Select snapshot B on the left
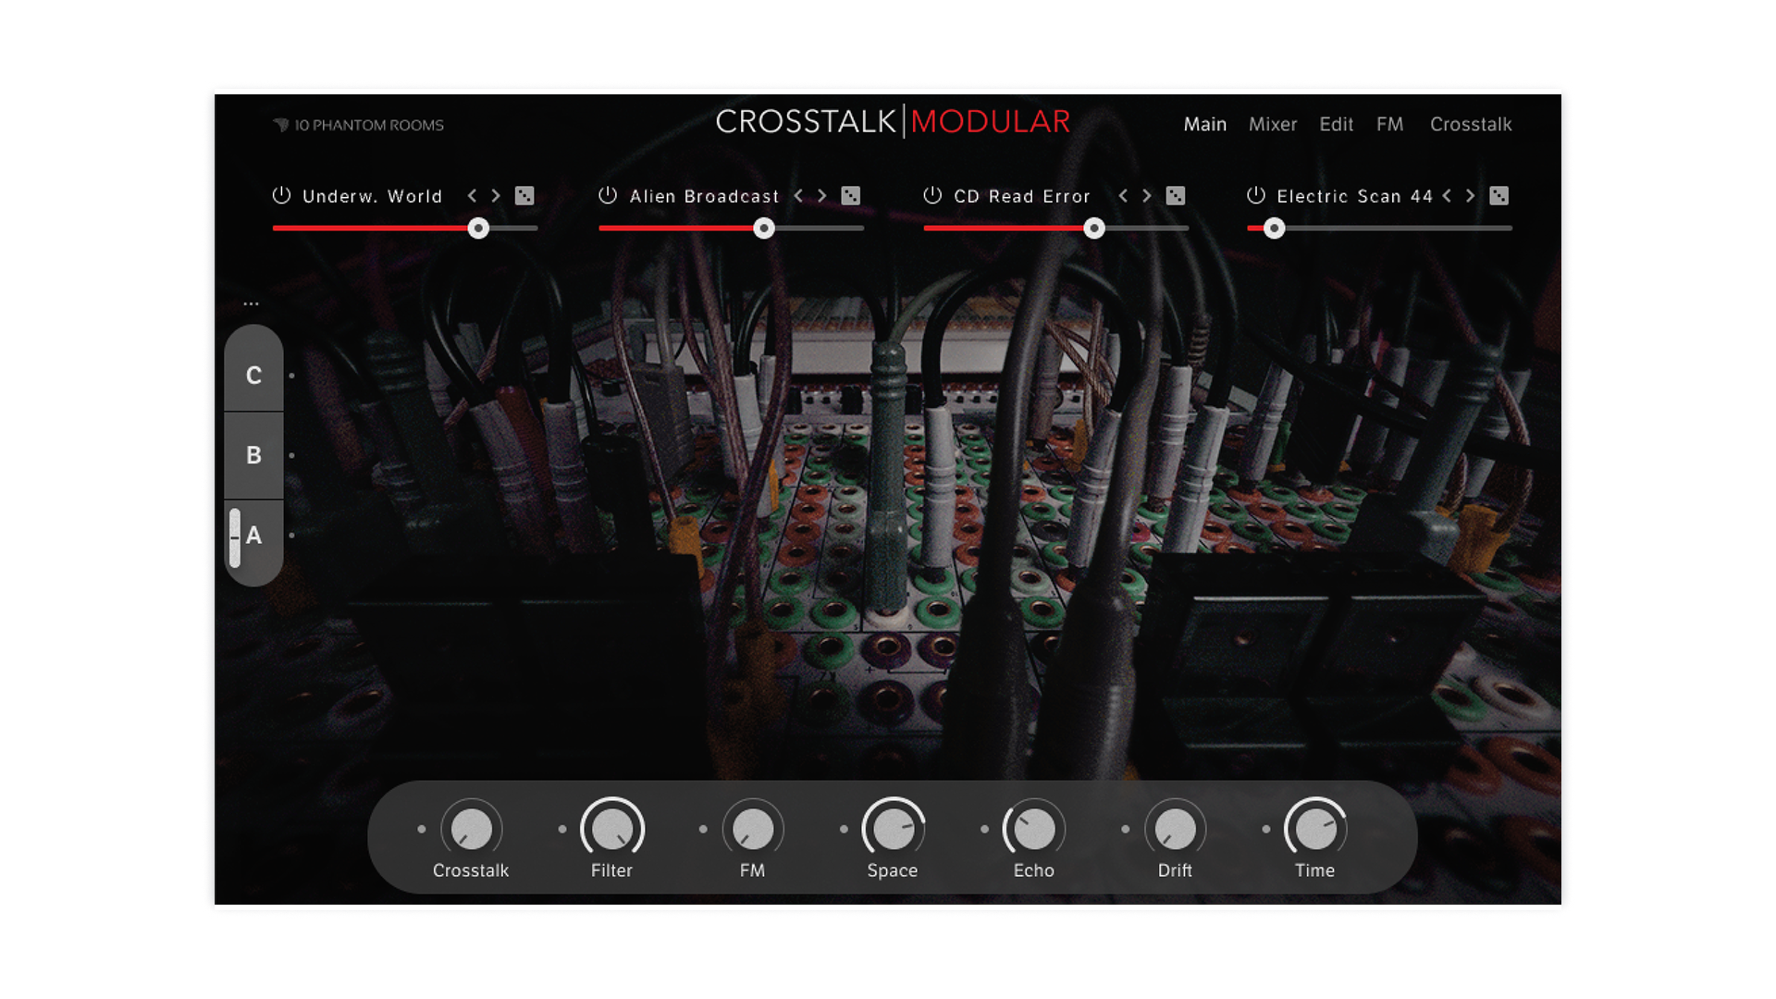 253,454
